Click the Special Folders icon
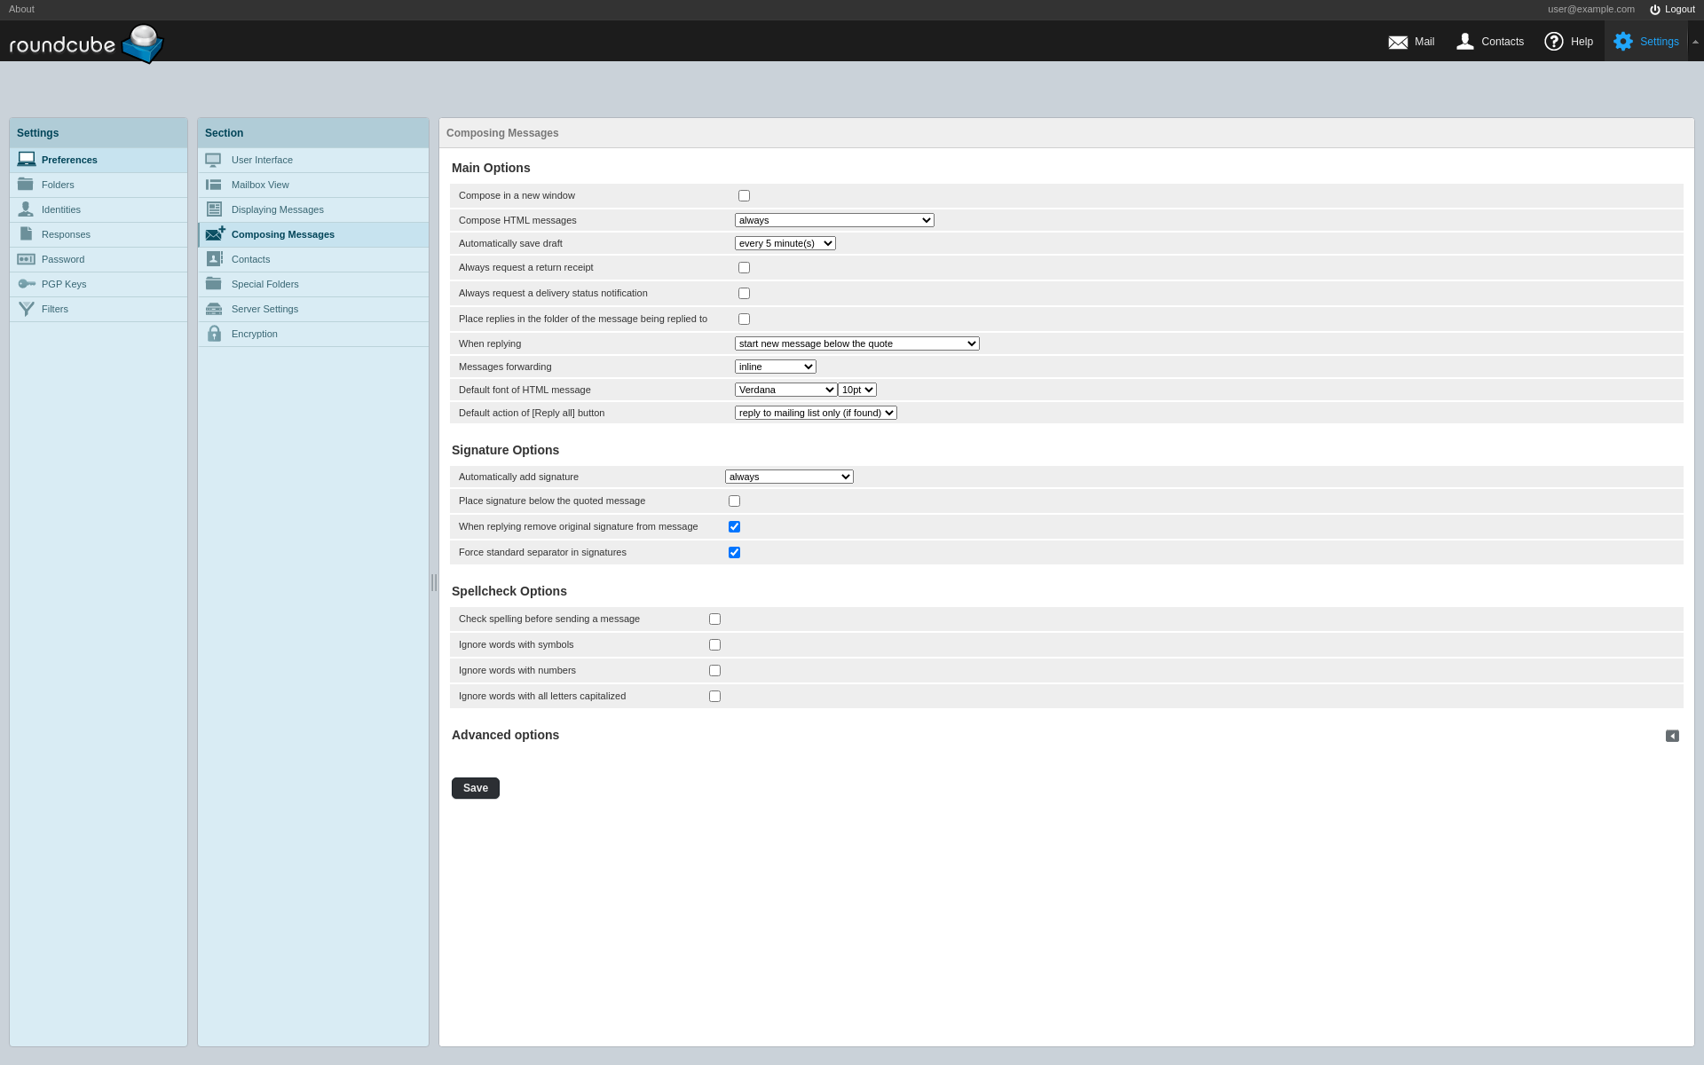The width and height of the screenshot is (1704, 1065). (214, 284)
